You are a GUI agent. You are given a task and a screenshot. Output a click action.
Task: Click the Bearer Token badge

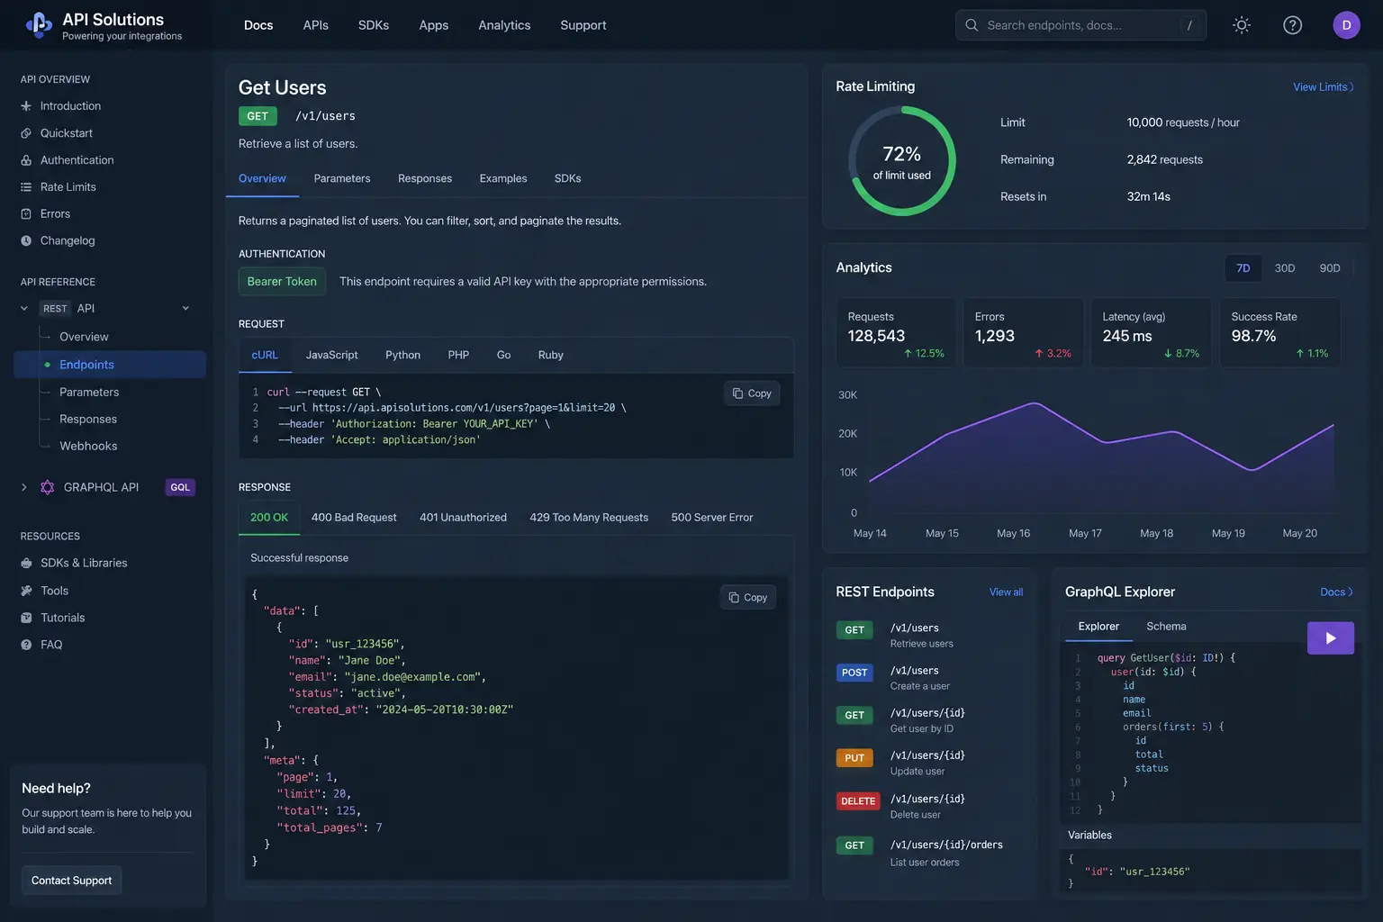click(x=282, y=282)
